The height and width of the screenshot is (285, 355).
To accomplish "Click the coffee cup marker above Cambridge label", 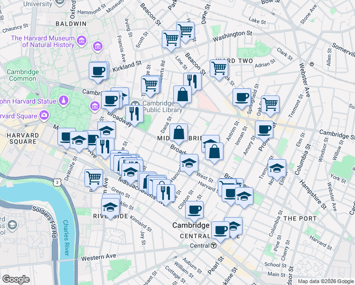I will (x=194, y=210).
